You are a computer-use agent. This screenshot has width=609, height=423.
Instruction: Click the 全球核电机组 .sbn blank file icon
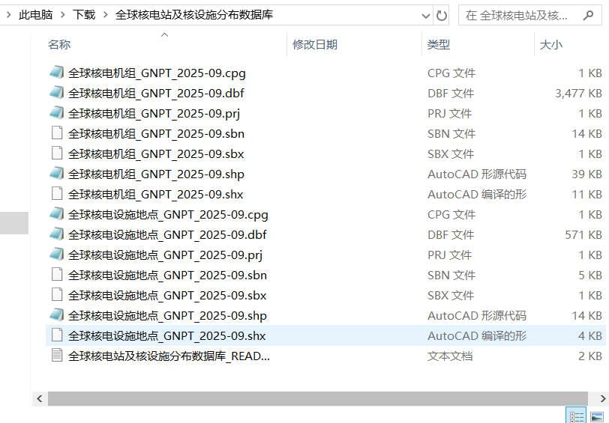point(57,133)
